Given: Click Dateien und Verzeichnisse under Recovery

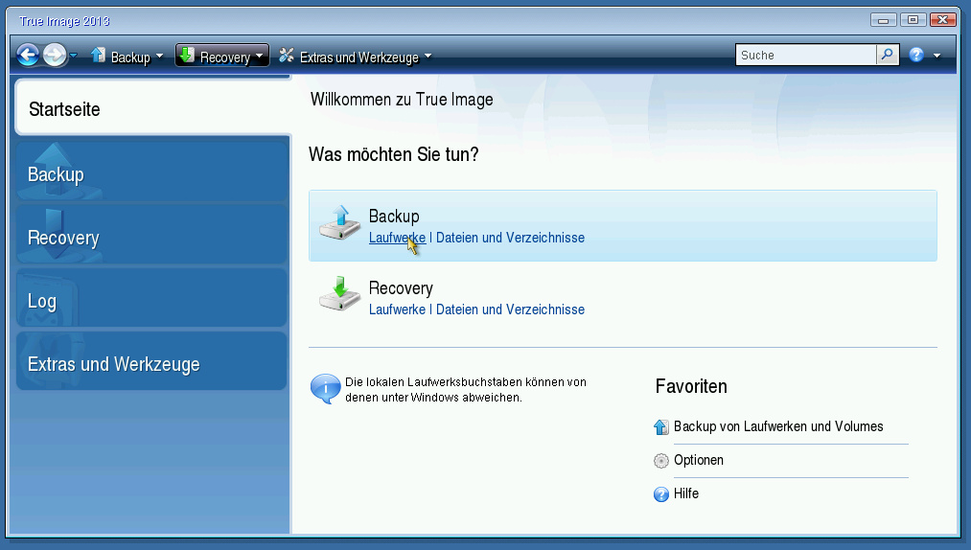Looking at the screenshot, I should coord(510,309).
